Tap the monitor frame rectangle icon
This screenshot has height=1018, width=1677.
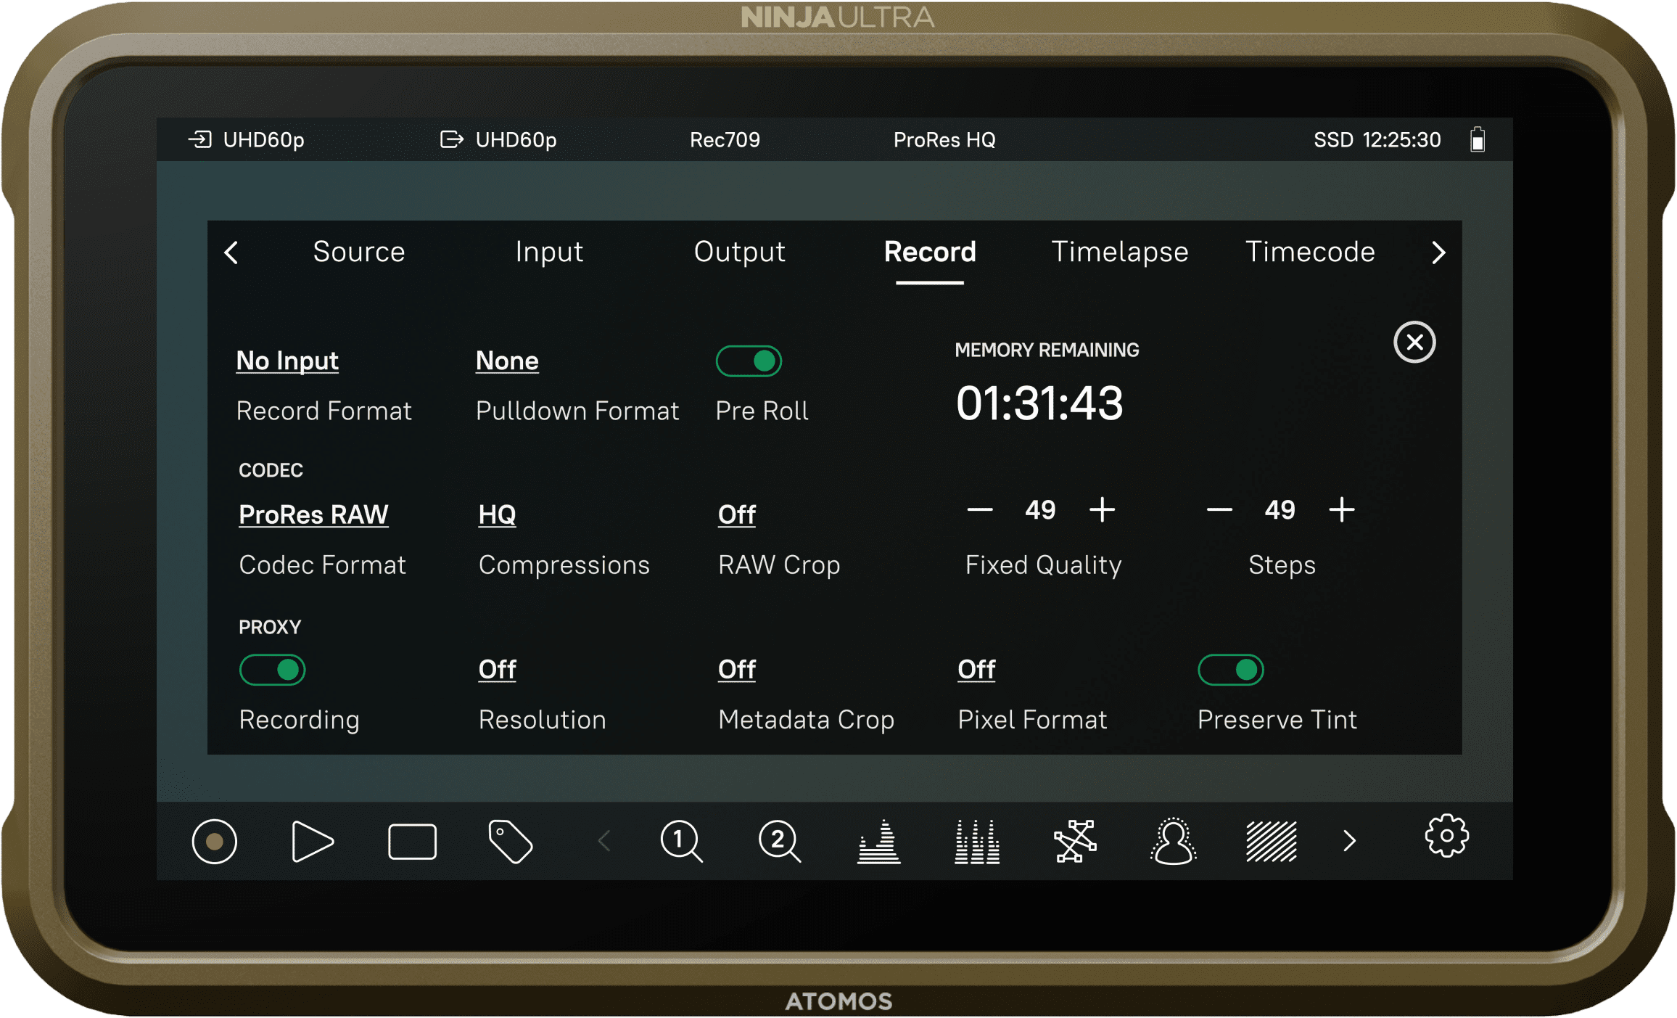point(412,841)
